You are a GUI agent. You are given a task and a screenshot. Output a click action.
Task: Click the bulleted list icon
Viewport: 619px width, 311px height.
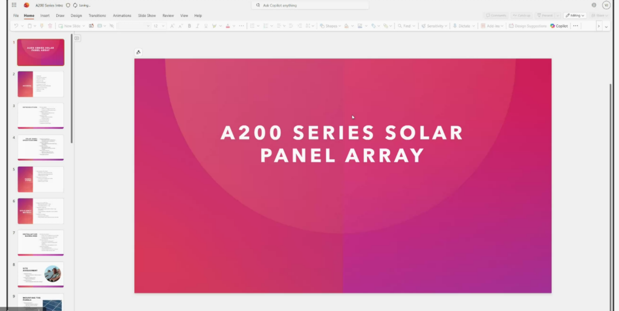tap(252, 26)
